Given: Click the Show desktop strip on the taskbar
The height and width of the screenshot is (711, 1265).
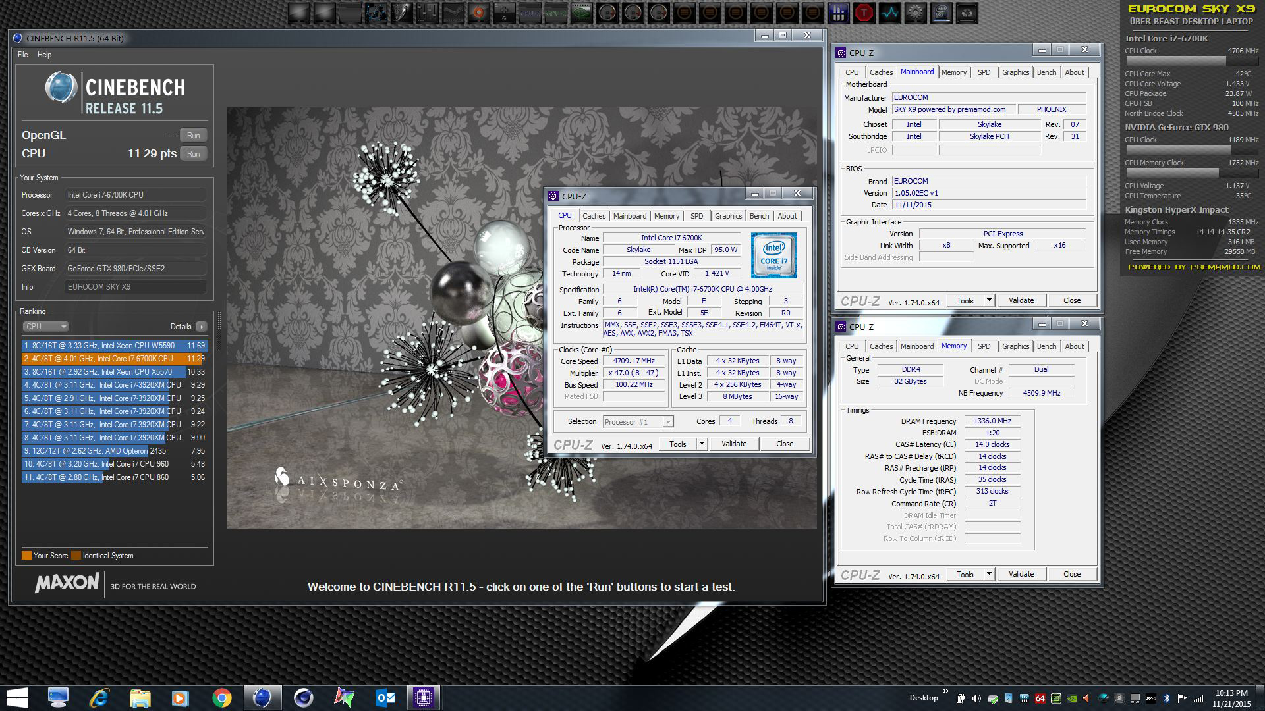Looking at the screenshot, I should click(1259, 698).
